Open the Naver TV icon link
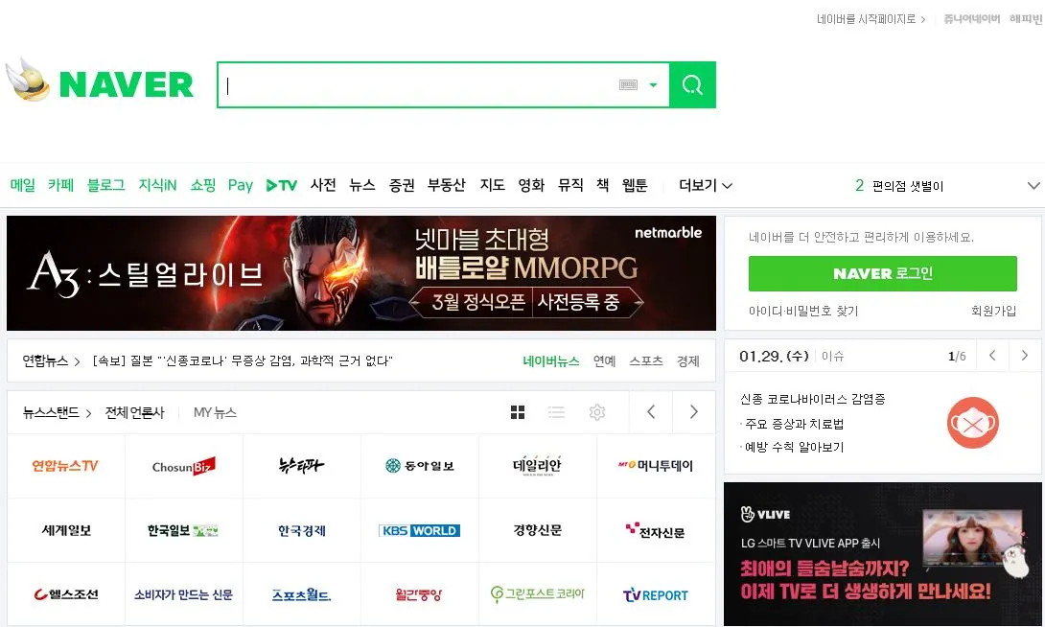The width and height of the screenshot is (1045, 627). (281, 185)
